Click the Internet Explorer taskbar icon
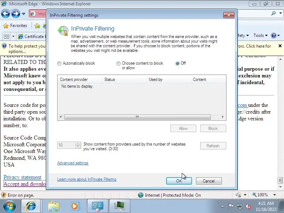This screenshot has width=284, height=213. click(x=31, y=206)
